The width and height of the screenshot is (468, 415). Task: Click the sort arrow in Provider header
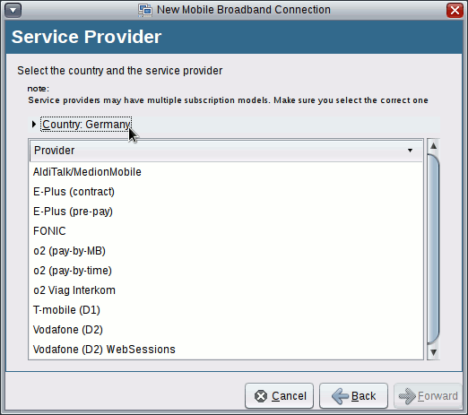410,151
